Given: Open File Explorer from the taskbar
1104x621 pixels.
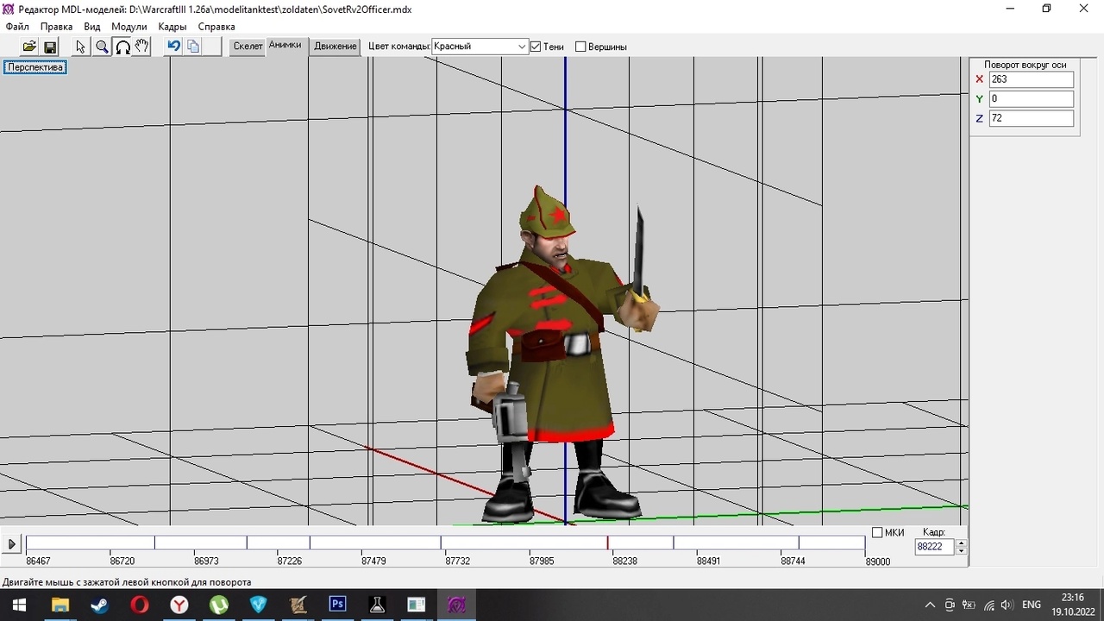Looking at the screenshot, I should (x=60, y=605).
